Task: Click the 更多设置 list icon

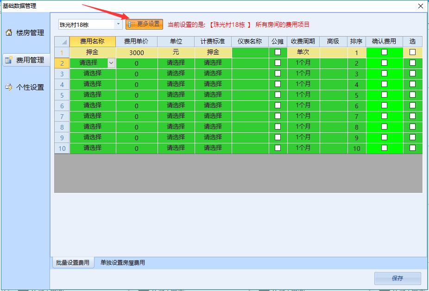Action: click(x=131, y=25)
